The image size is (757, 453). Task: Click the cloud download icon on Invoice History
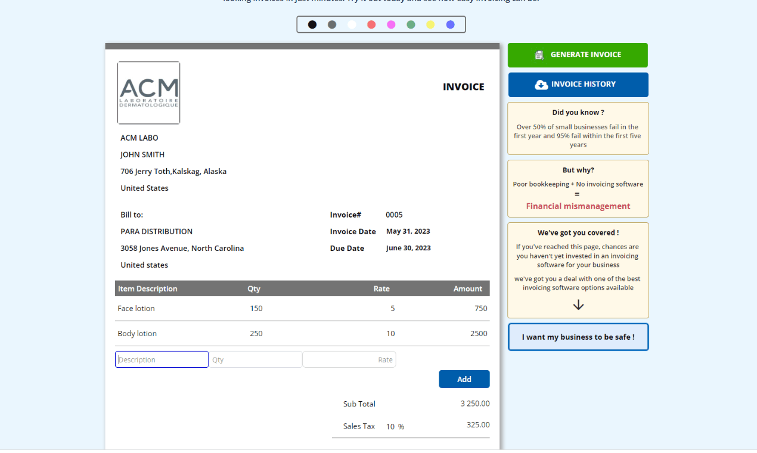(542, 85)
